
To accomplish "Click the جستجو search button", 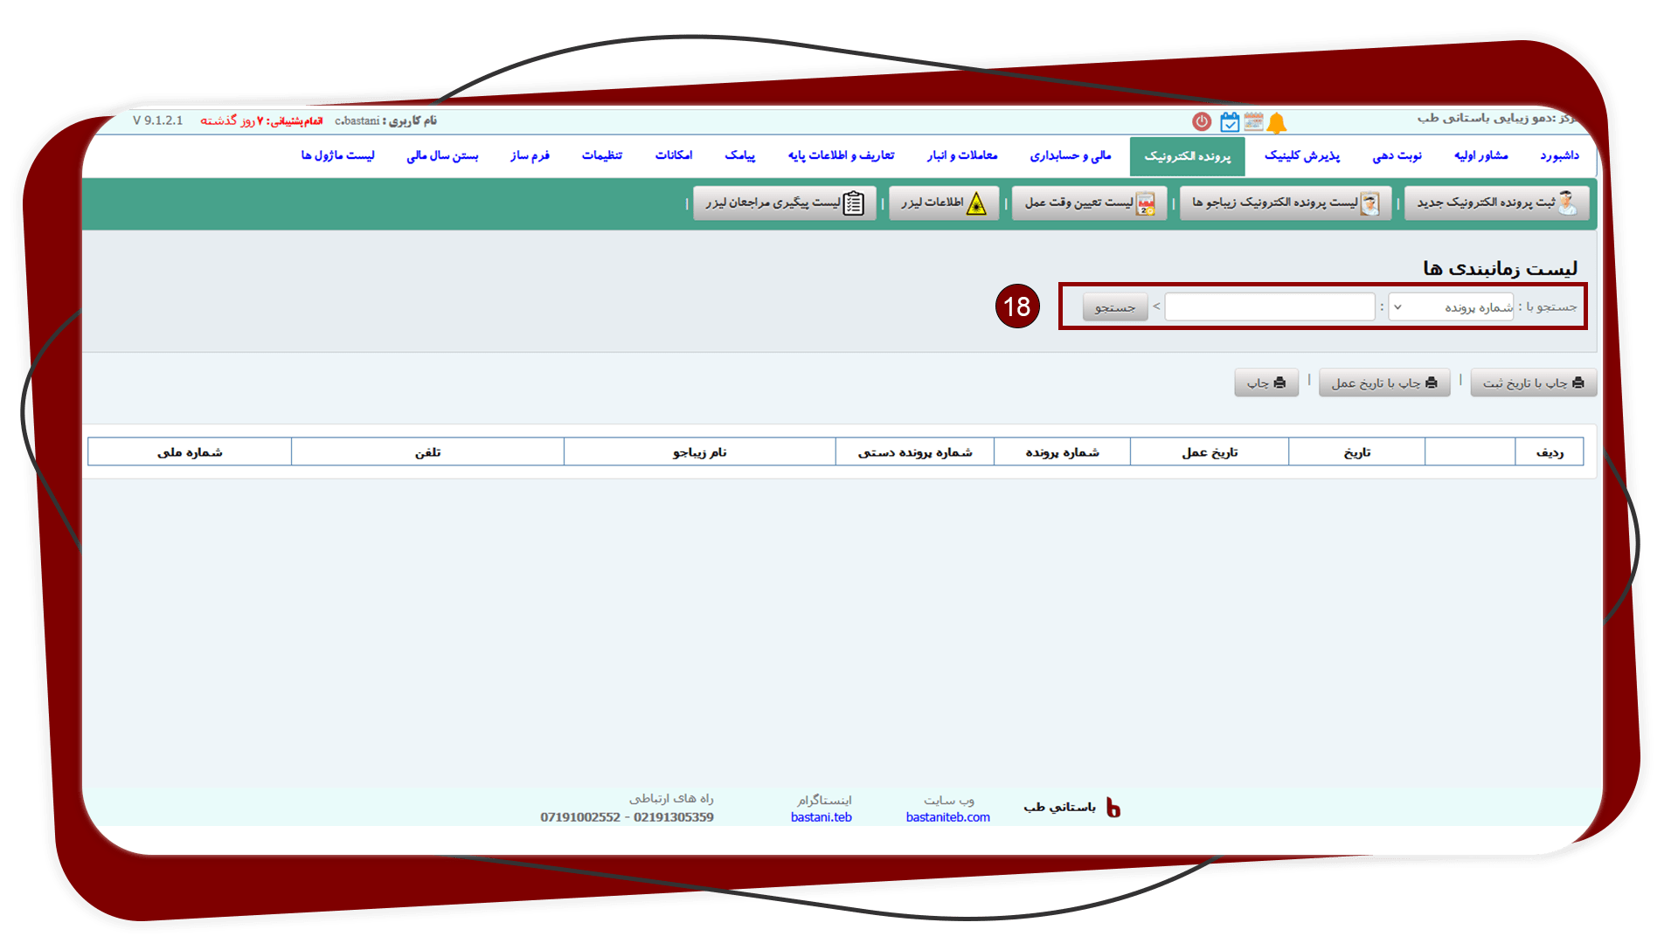I will (1115, 306).
